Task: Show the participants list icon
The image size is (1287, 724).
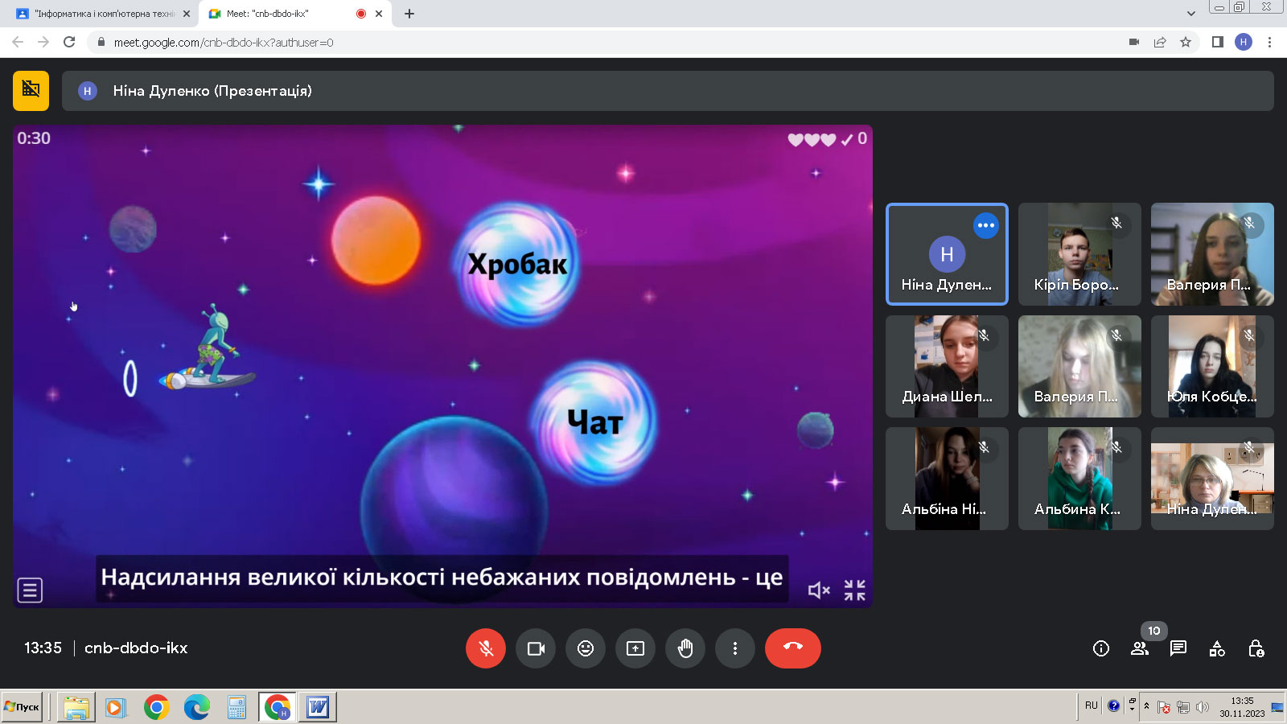Action: pos(1140,648)
